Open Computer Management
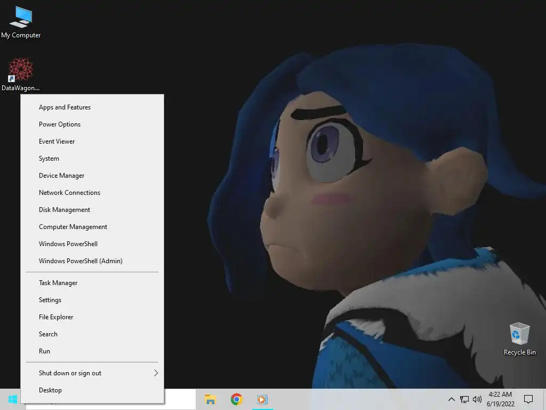This screenshot has height=410, width=546. 92,226
